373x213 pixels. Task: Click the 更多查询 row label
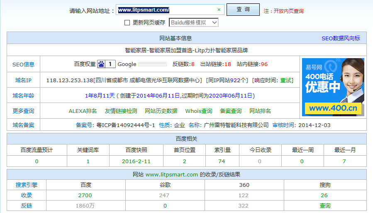[x=23, y=111]
